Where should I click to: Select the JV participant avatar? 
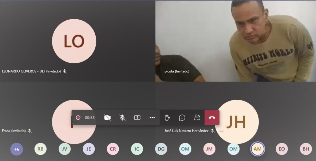(x=65, y=149)
